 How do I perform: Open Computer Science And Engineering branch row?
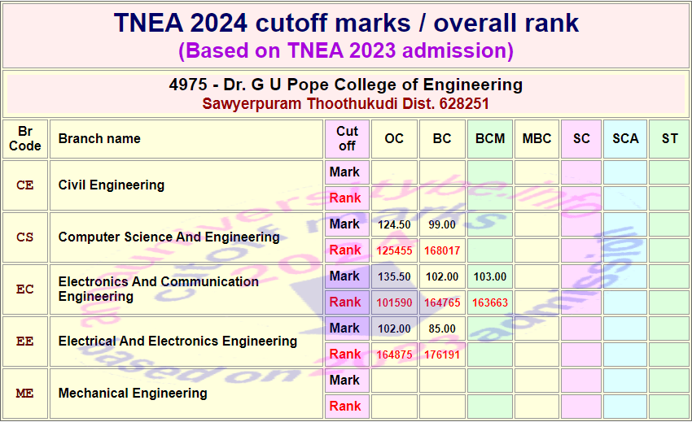(169, 237)
